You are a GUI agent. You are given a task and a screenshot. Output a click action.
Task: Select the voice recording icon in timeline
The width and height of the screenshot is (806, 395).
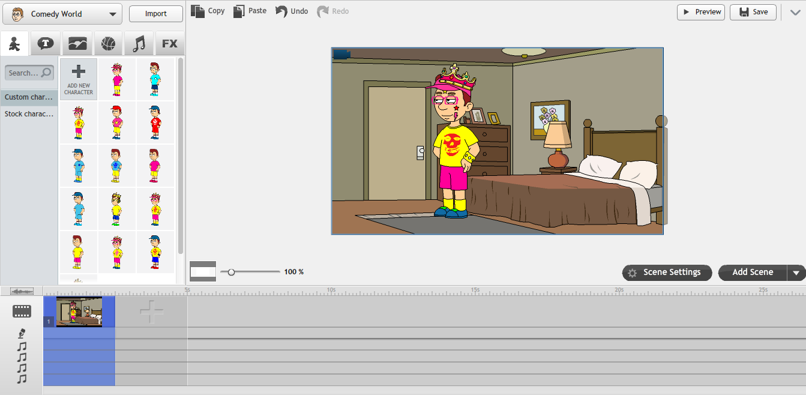(x=20, y=334)
